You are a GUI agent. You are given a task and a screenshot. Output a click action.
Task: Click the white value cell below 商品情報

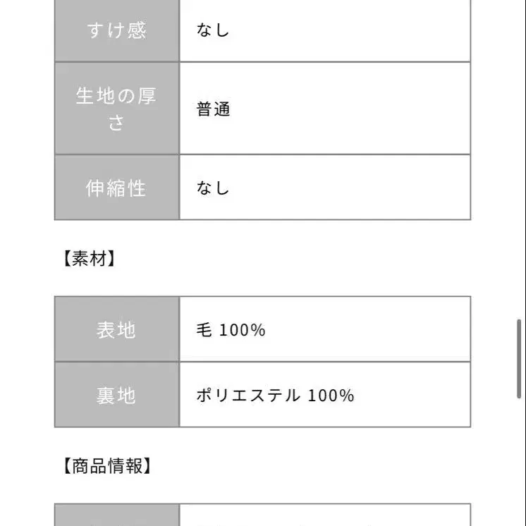tap(324, 516)
